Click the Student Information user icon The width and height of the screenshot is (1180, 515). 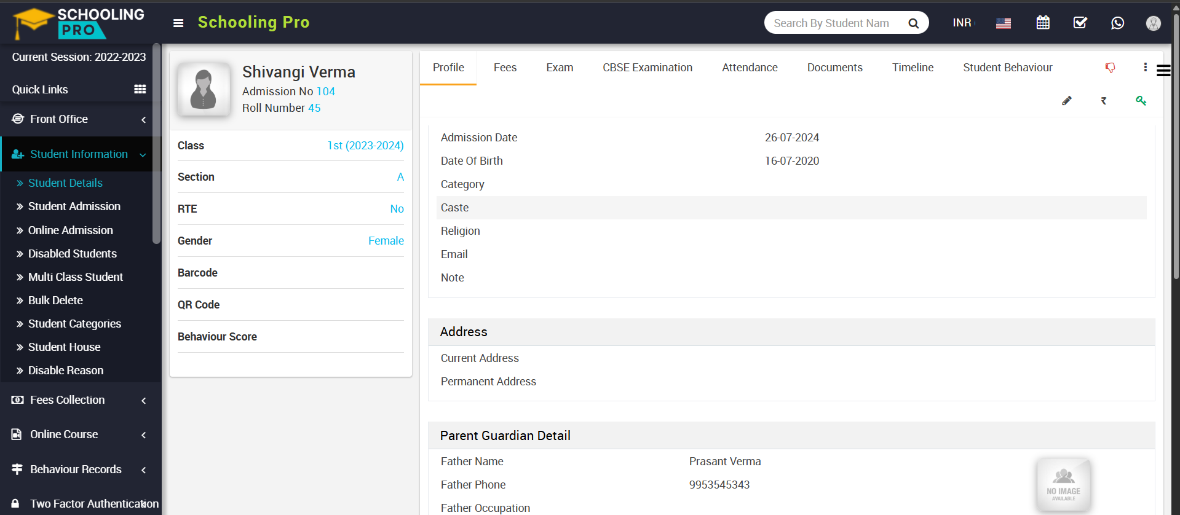(x=18, y=154)
